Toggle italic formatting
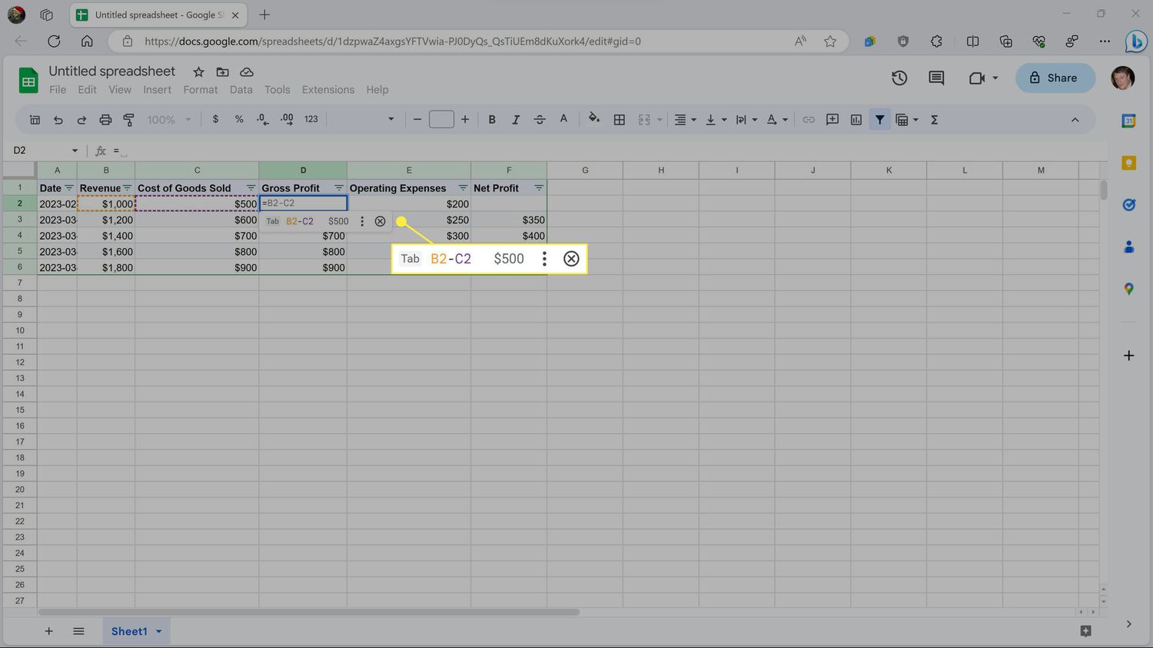 516,120
